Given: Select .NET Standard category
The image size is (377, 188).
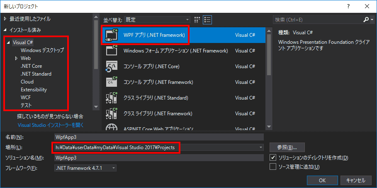Looking at the screenshot, I should [x=36, y=74].
